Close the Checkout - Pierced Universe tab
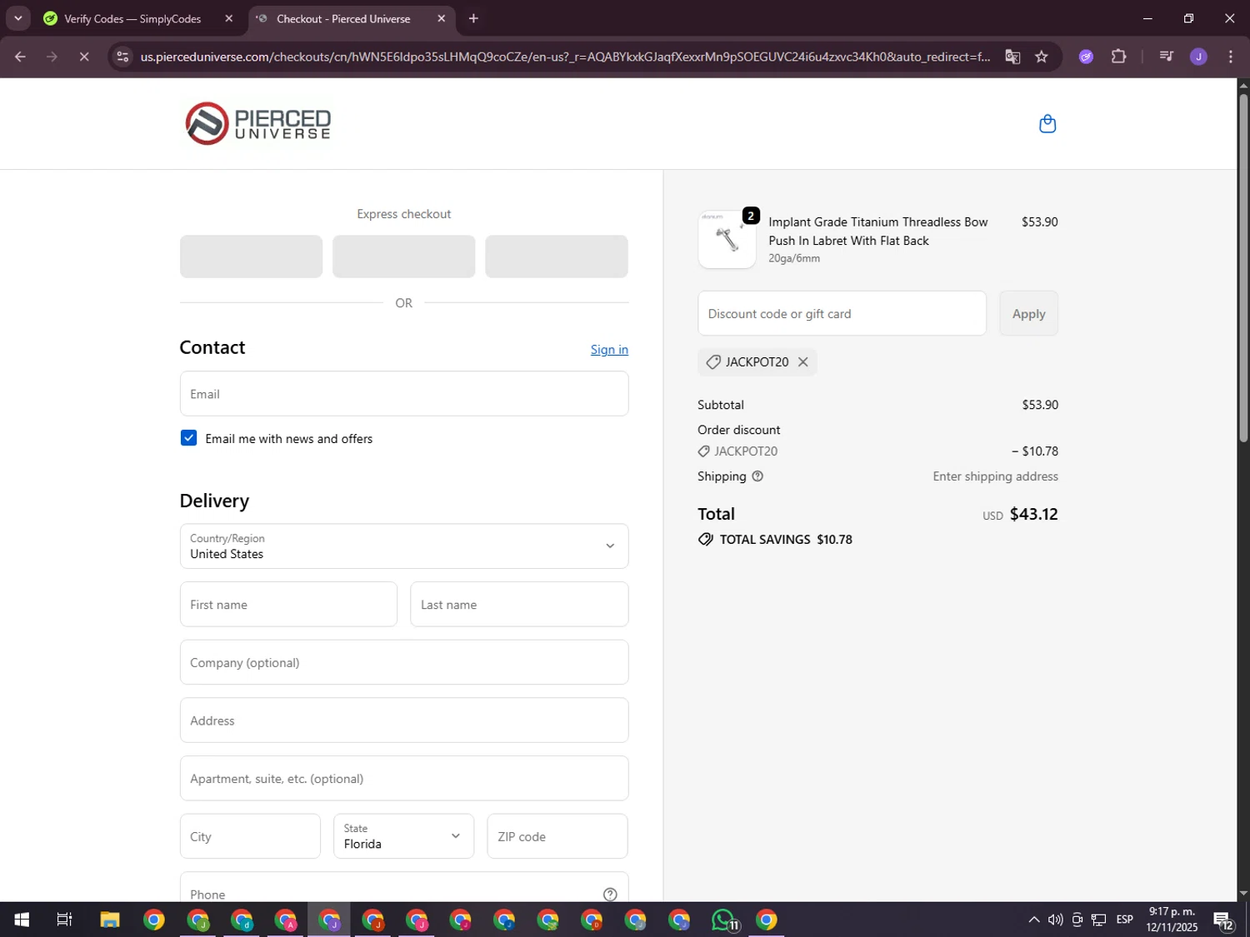Viewport: 1250px width, 937px height. [x=442, y=18]
